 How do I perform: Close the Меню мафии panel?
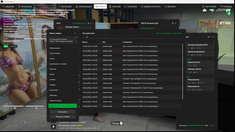click(x=75, y=33)
